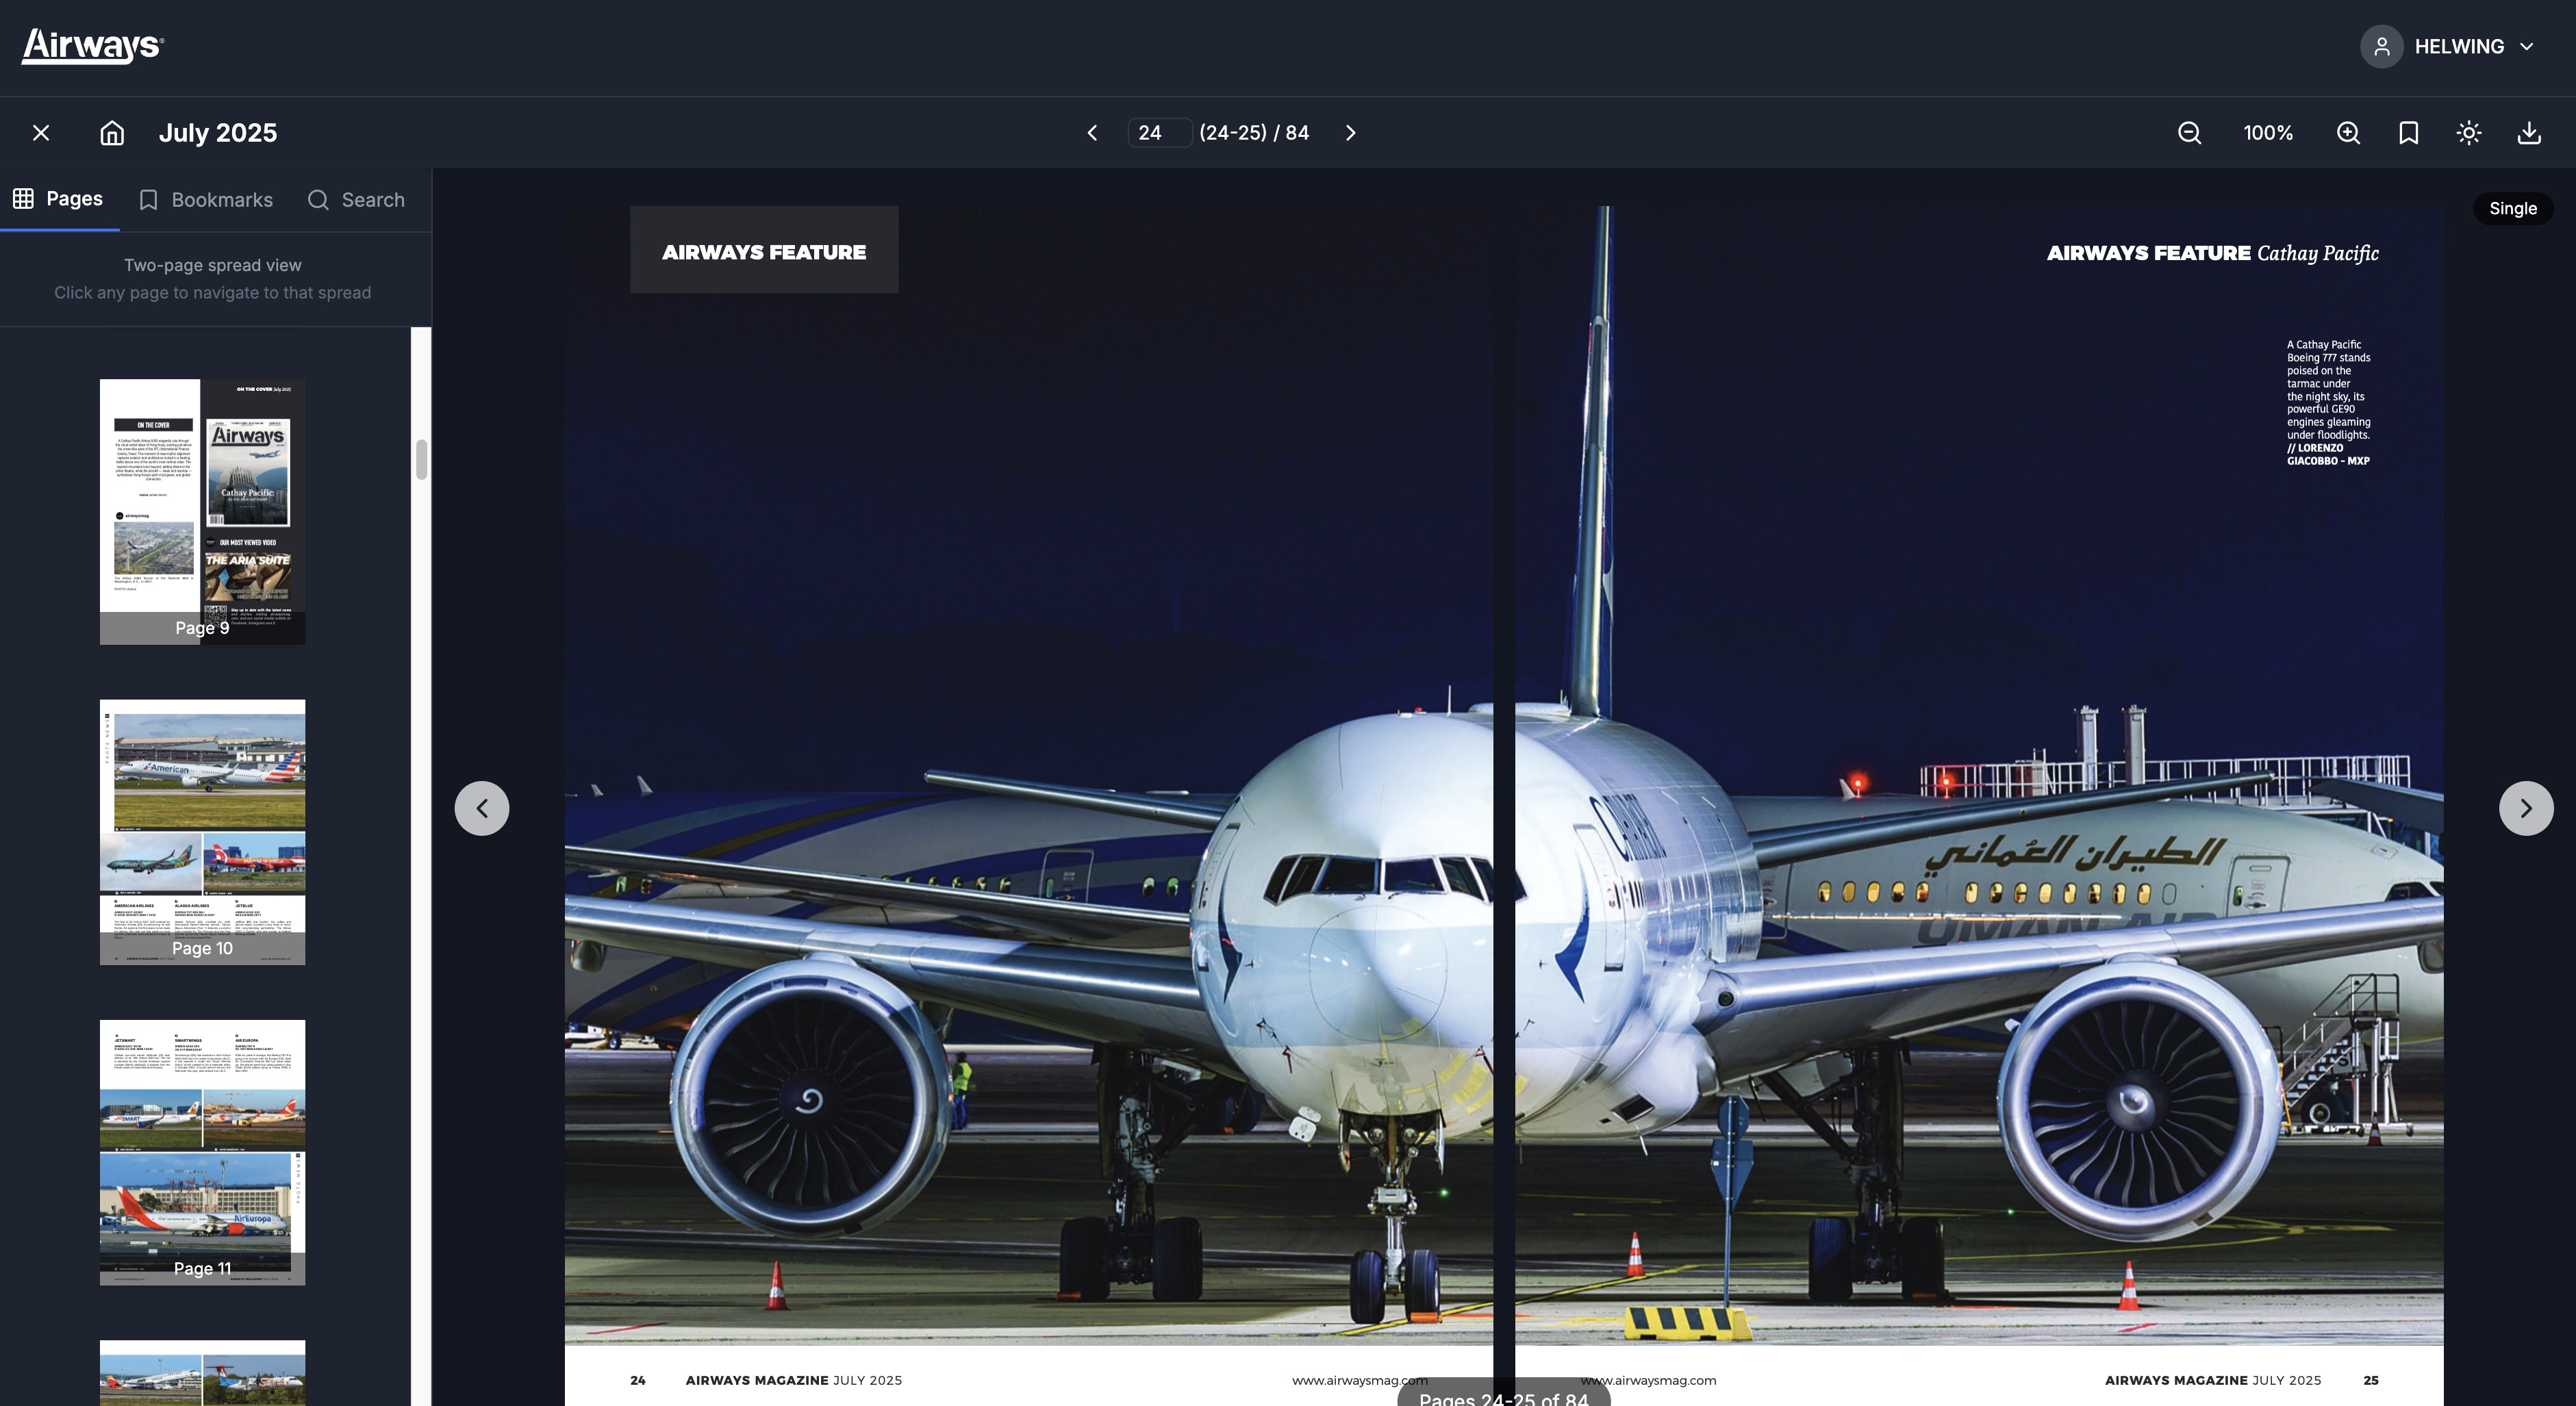Viewport: 2576px width, 1406px height.
Task: Click the page number input field
Action: point(1158,133)
